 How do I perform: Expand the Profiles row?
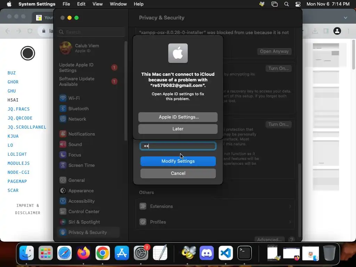tap(215, 222)
